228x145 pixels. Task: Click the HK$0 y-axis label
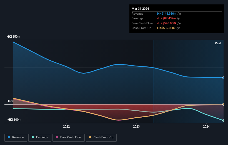(10, 101)
